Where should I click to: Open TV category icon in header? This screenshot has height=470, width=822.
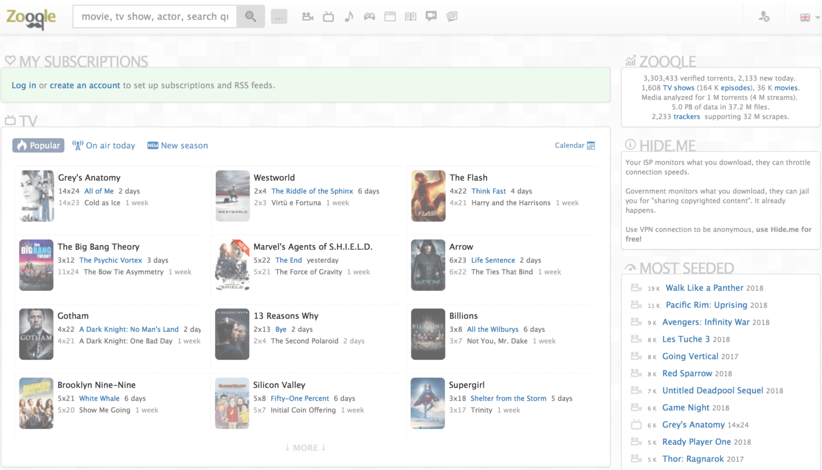(328, 16)
